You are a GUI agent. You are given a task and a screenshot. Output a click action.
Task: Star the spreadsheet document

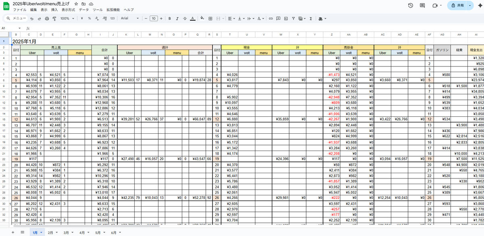click(76, 4)
